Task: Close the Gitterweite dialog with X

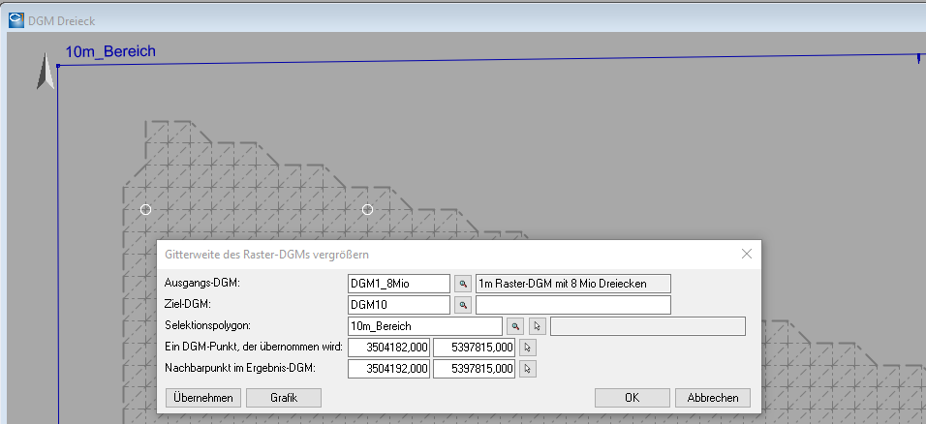Action: click(x=747, y=254)
